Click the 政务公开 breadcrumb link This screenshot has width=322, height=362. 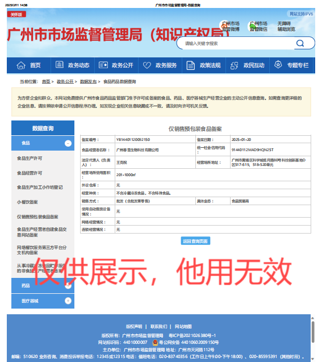(x=65, y=81)
